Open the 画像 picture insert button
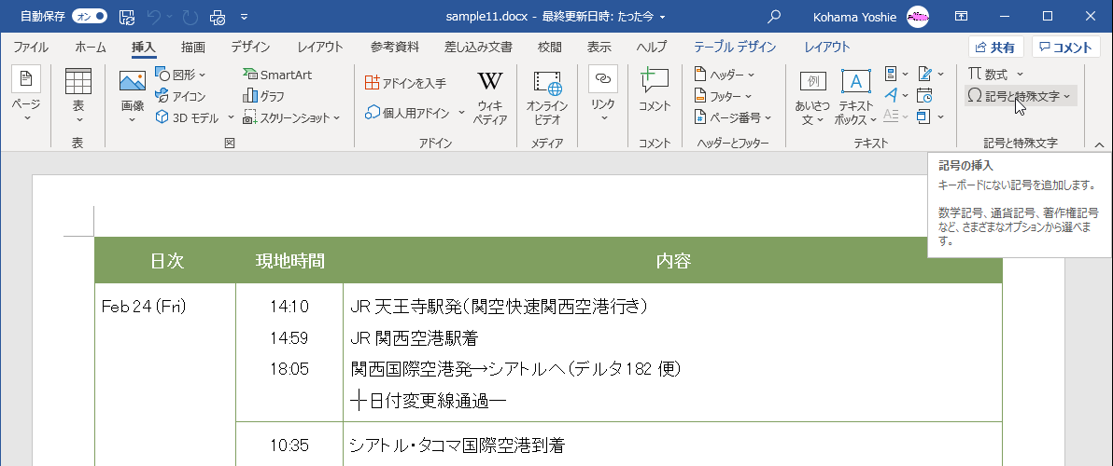 [x=133, y=96]
